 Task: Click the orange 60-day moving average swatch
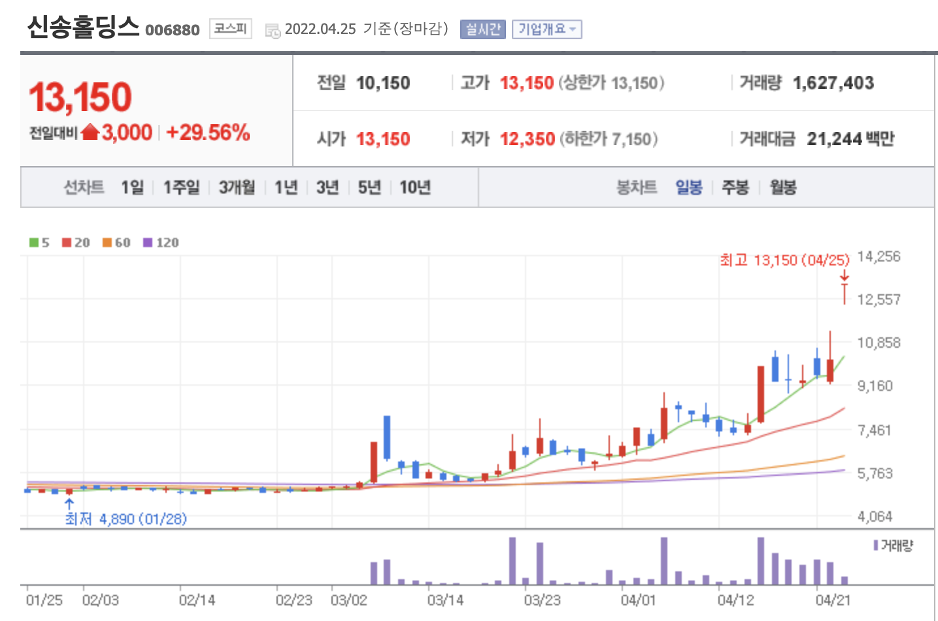pos(107,243)
